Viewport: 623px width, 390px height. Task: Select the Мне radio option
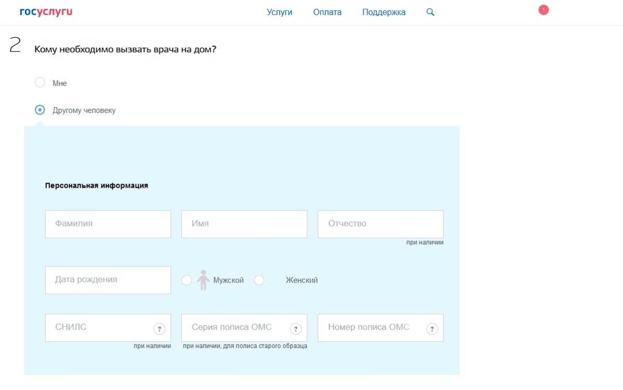(x=40, y=82)
